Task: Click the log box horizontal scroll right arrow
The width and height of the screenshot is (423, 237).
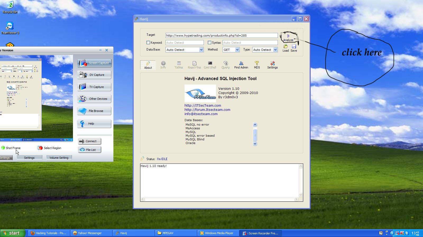Action: [x=296, y=199]
